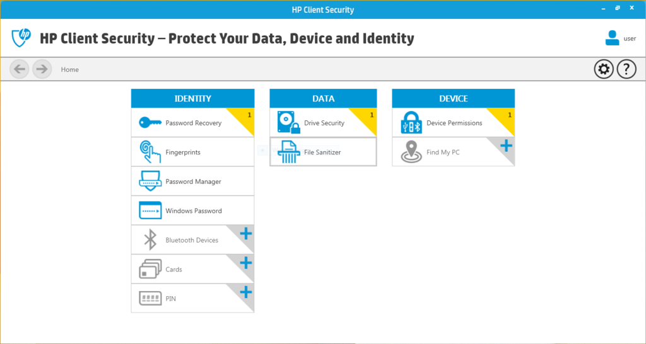Screen dimensions: 646x344
Task: Click the Bluetooth Devices symbol icon
Action: tap(150, 240)
